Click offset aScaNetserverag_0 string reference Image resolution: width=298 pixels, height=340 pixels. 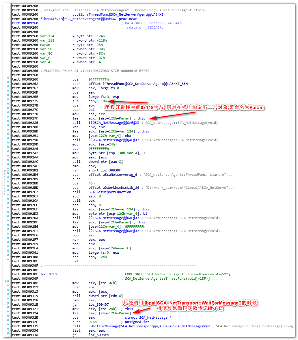coord(113,175)
